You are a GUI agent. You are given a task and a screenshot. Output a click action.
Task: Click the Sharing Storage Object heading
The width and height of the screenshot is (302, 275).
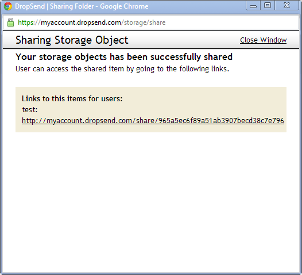point(72,40)
